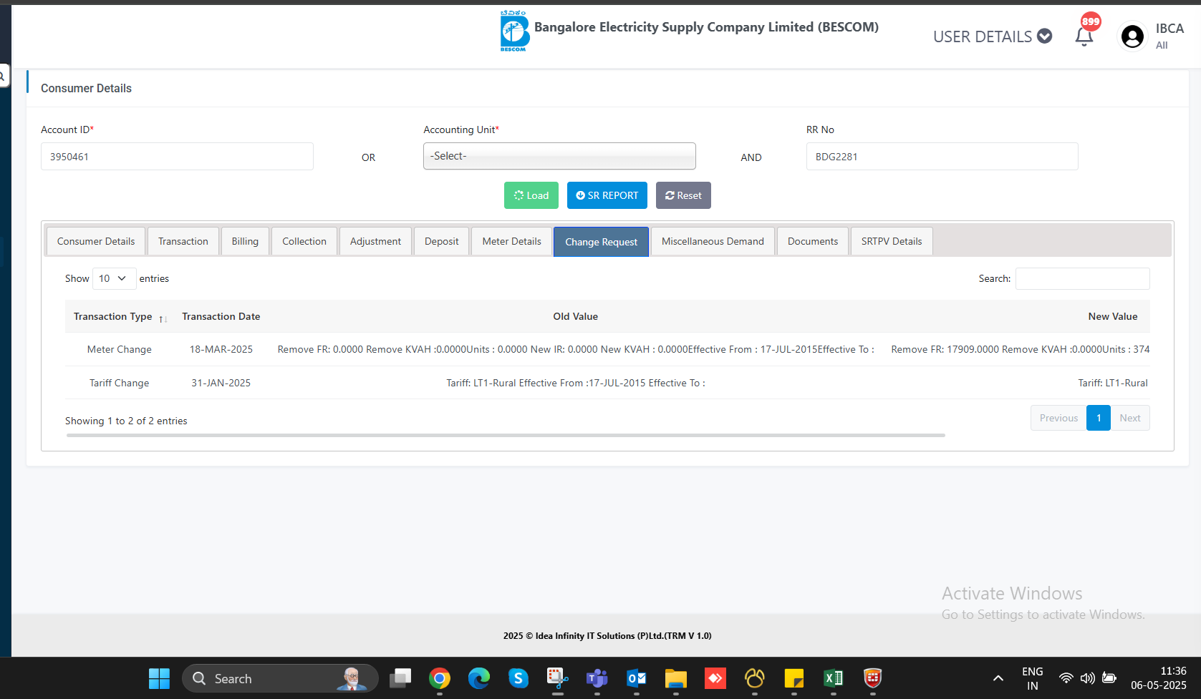Open SRTPV Details tab
This screenshot has width=1201, height=699.
coord(892,241)
